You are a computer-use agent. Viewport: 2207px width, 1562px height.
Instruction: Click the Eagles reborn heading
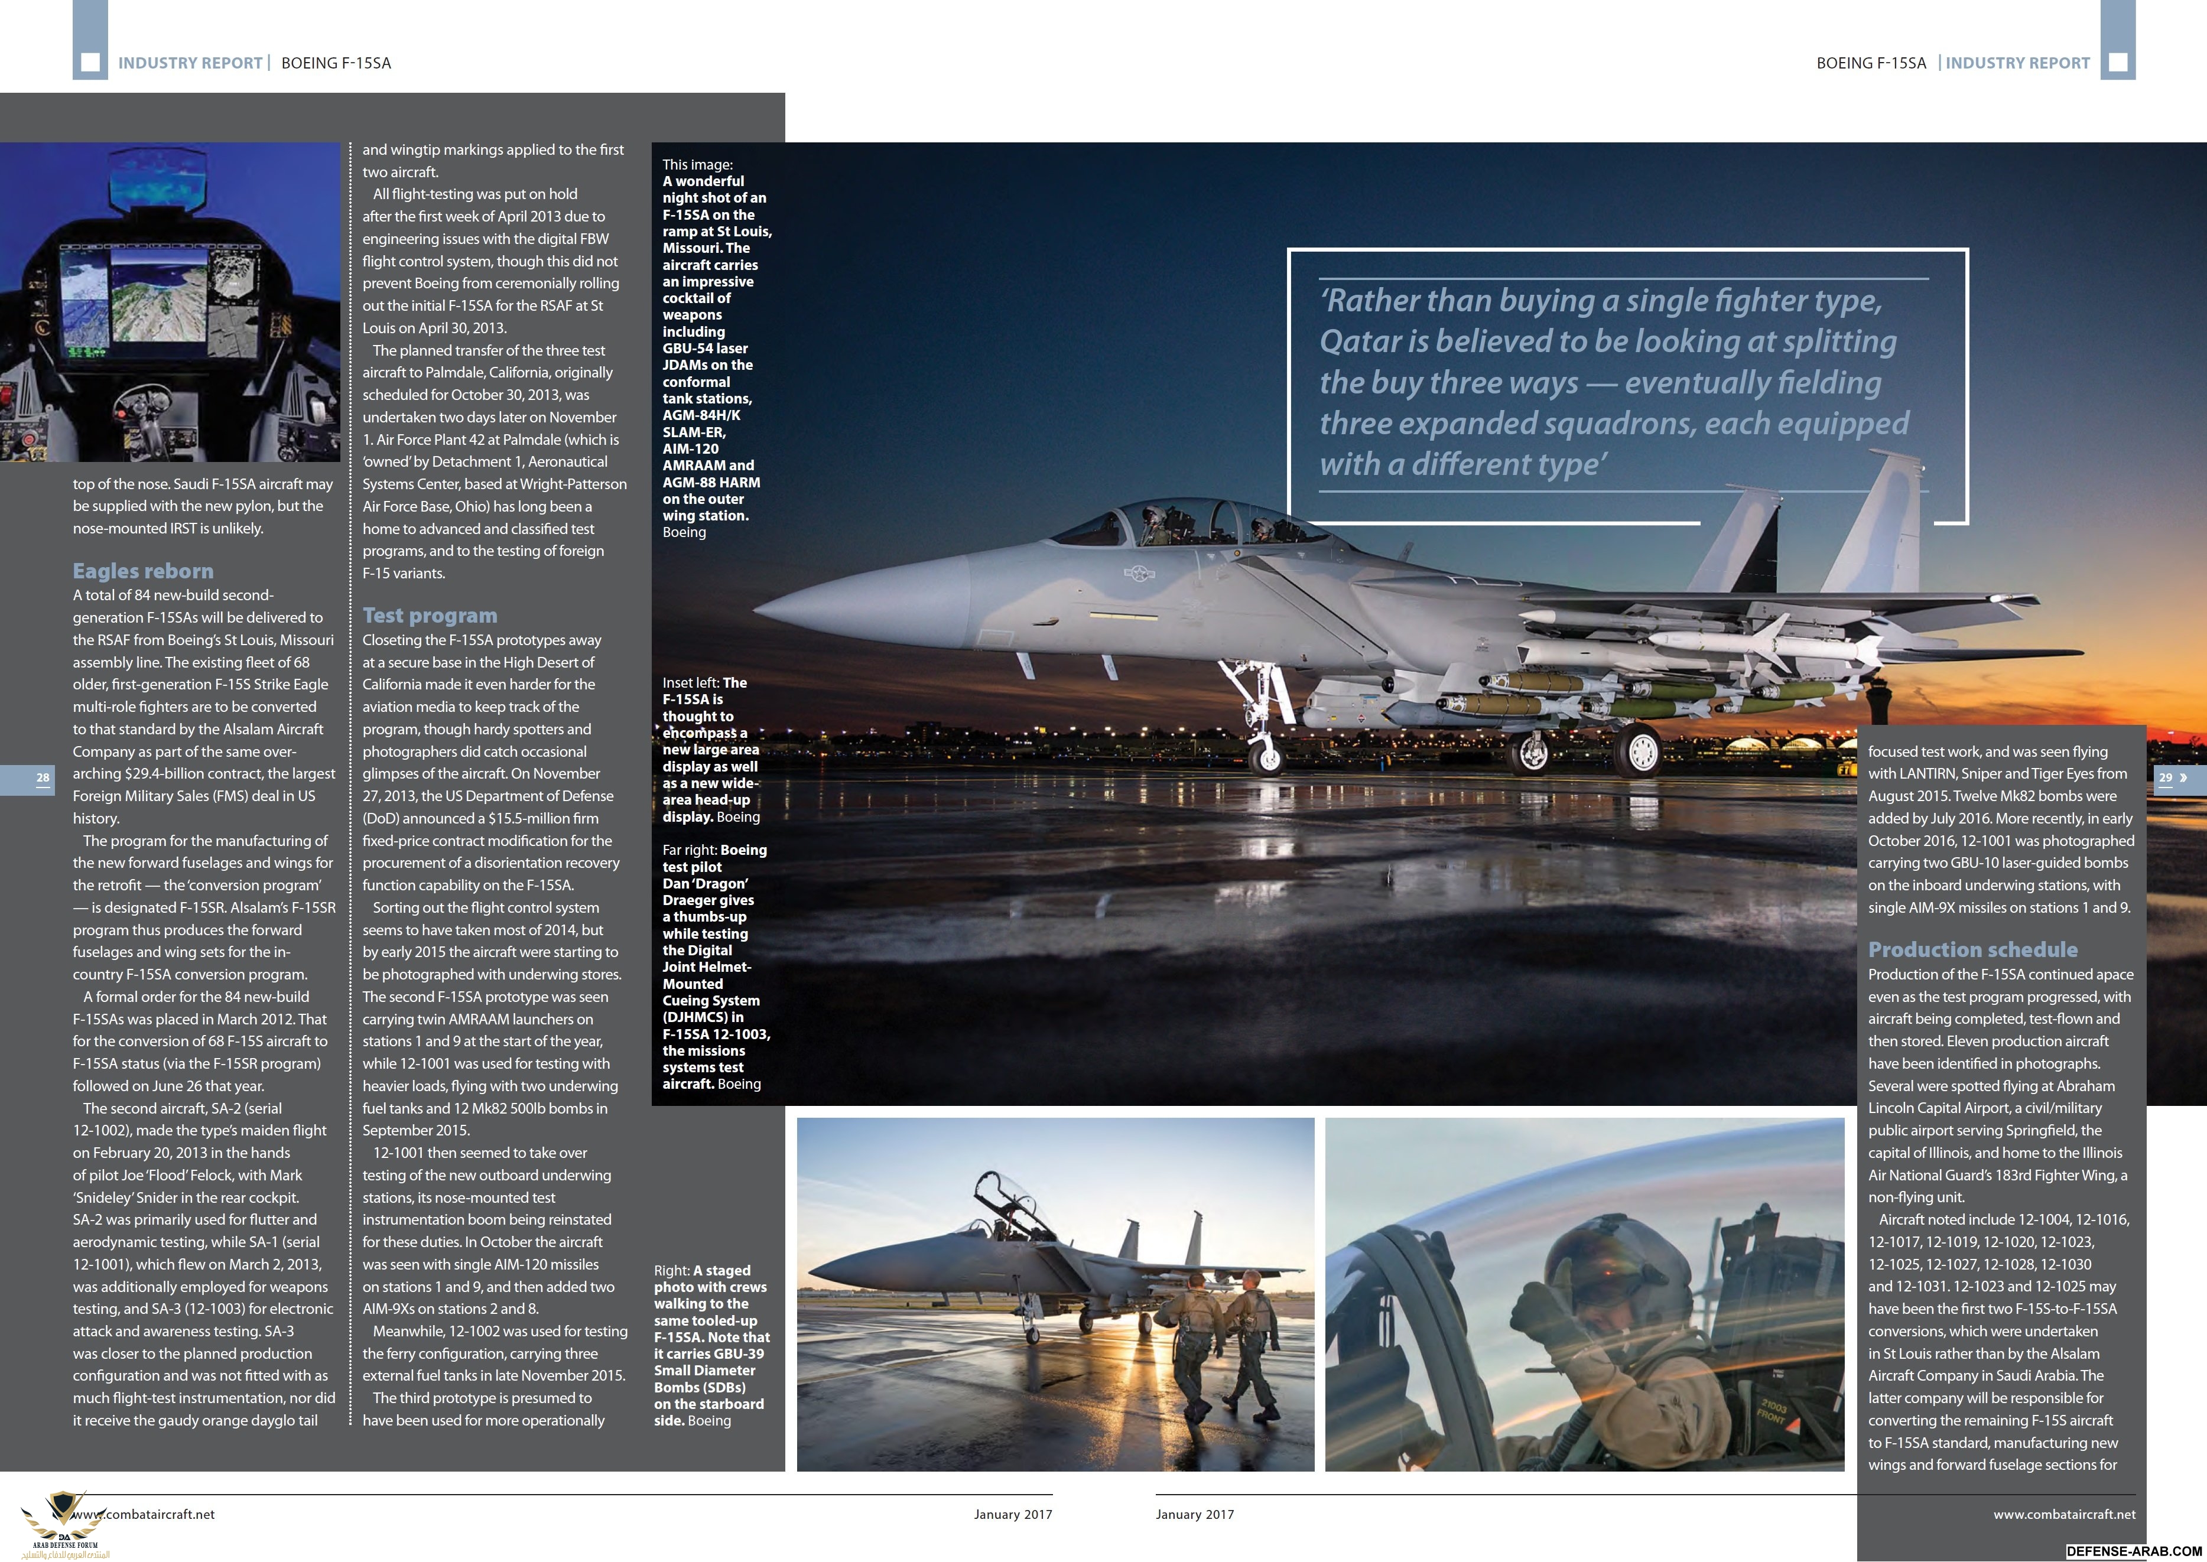(x=144, y=570)
